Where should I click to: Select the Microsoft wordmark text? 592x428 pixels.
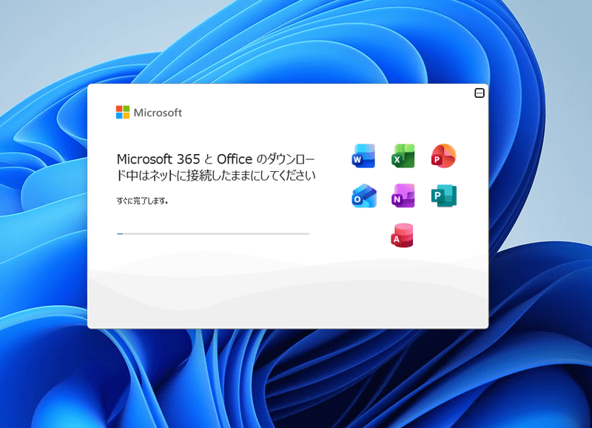158,113
